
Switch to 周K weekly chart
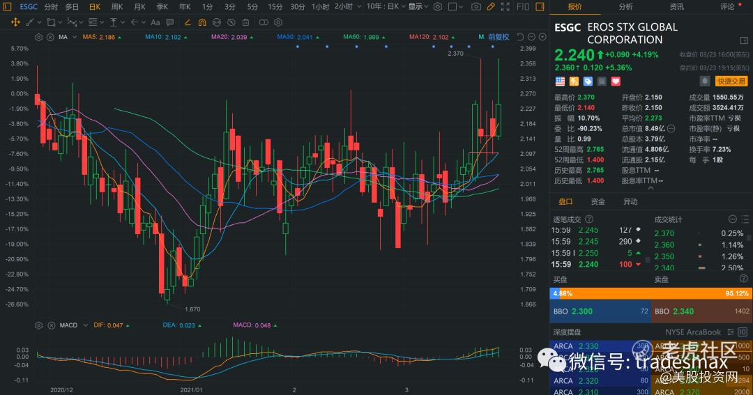tap(116, 7)
